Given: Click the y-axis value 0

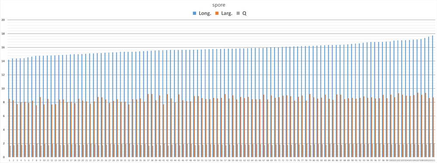Looking at the screenshot, I should click(3, 157).
